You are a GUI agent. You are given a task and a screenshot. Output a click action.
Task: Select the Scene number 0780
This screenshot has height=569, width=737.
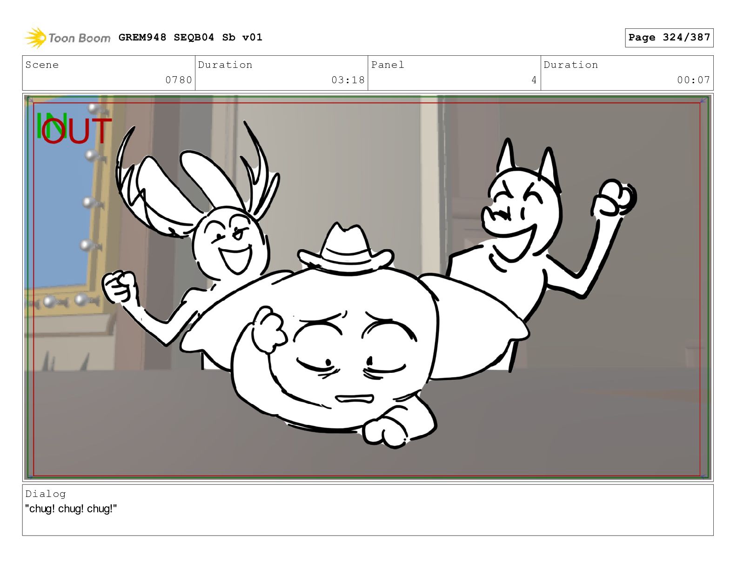tap(179, 80)
